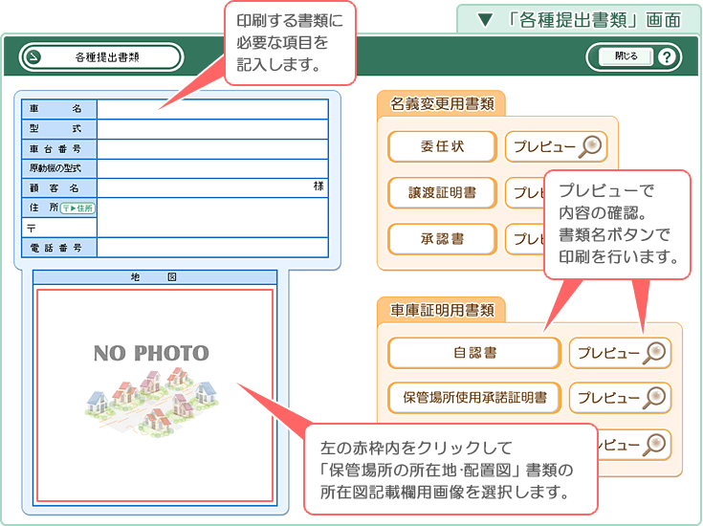This screenshot has width=703, height=526.
Task: Click the help question mark icon
Action: [x=667, y=57]
